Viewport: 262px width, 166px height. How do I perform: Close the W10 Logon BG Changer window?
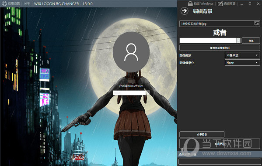pos(258,3)
